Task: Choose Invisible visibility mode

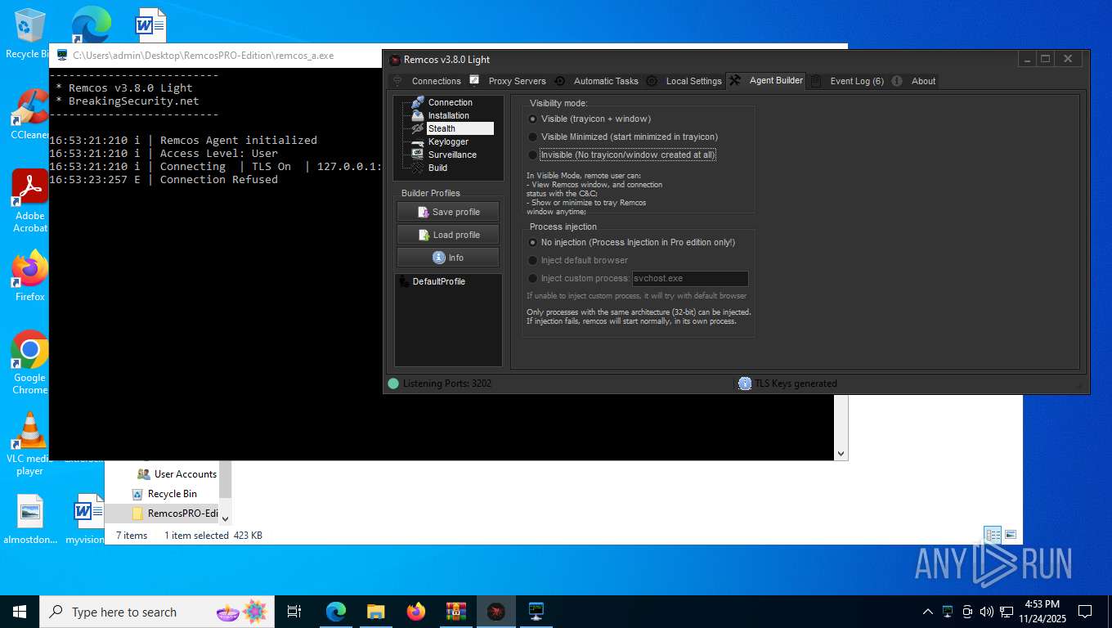Action: tap(621, 155)
